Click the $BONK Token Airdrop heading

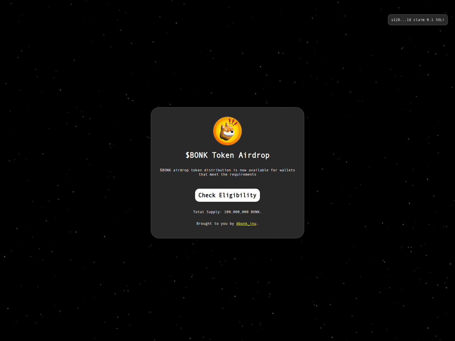tap(227, 155)
